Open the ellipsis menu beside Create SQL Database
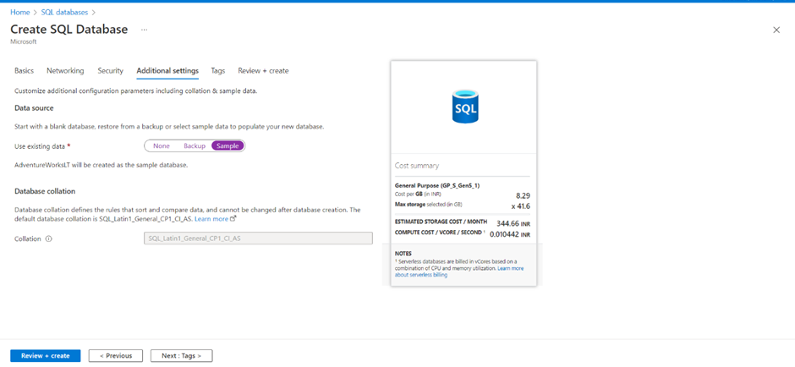The image size is (795, 367). tap(145, 30)
